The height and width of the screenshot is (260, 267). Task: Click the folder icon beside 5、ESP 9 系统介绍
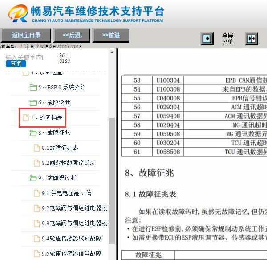point(33,88)
